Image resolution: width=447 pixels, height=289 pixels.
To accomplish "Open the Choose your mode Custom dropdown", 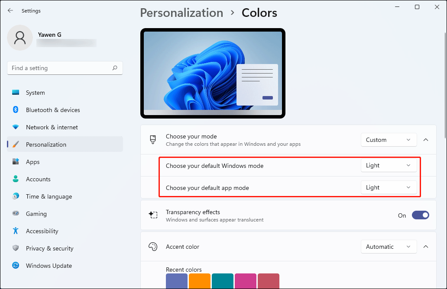I will [x=389, y=140].
